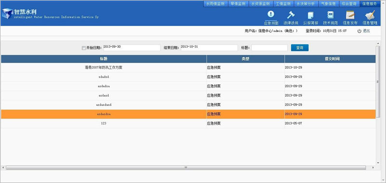Focus the 结束日期 date field
This screenshot has height=183, width=386.
click(x=209, y=48)
